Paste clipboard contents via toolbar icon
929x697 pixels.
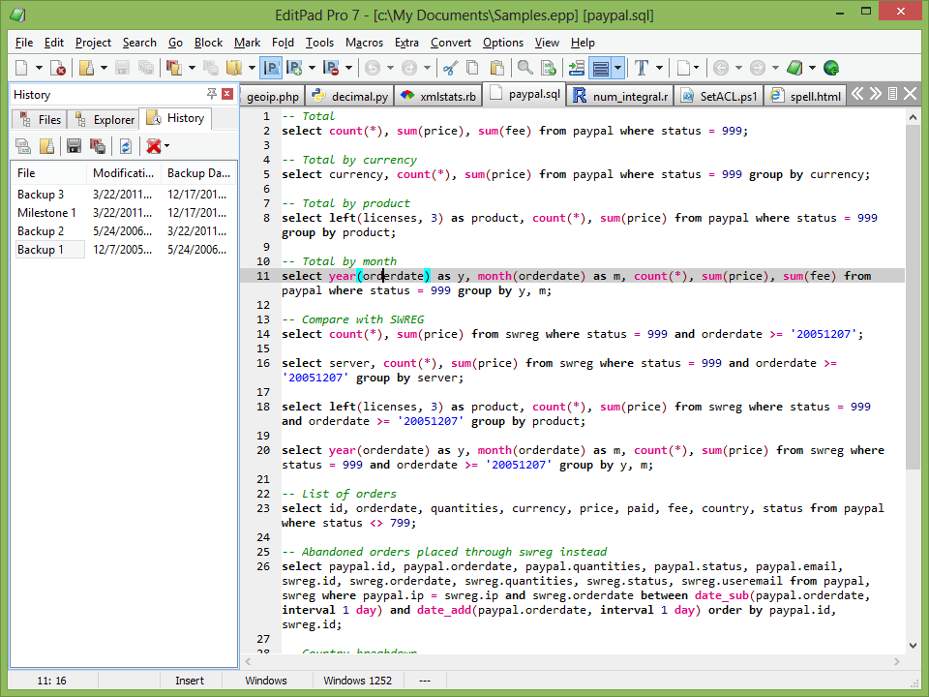[495, 68]
